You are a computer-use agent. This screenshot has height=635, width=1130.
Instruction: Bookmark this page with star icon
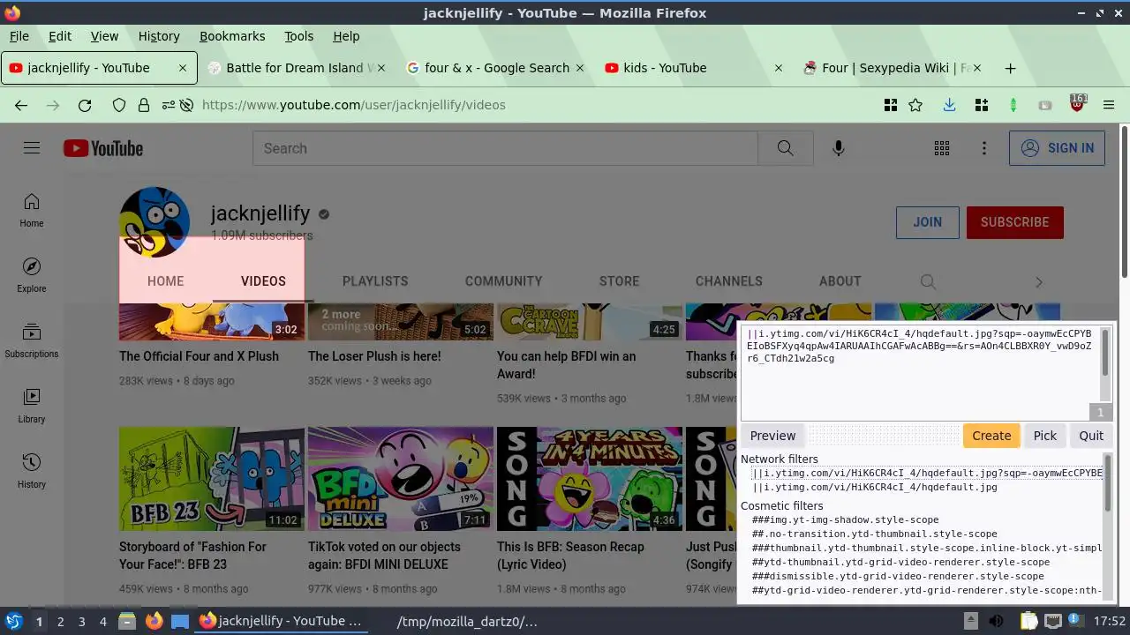(x=915, y=105)
